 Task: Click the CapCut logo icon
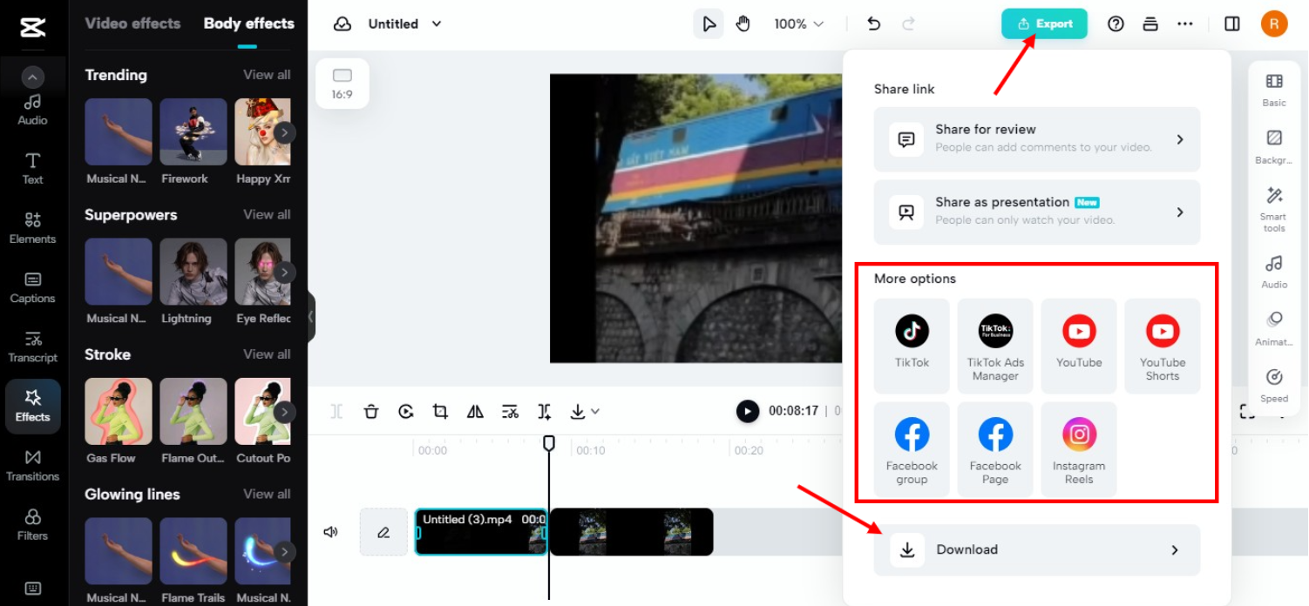(32, 27)
